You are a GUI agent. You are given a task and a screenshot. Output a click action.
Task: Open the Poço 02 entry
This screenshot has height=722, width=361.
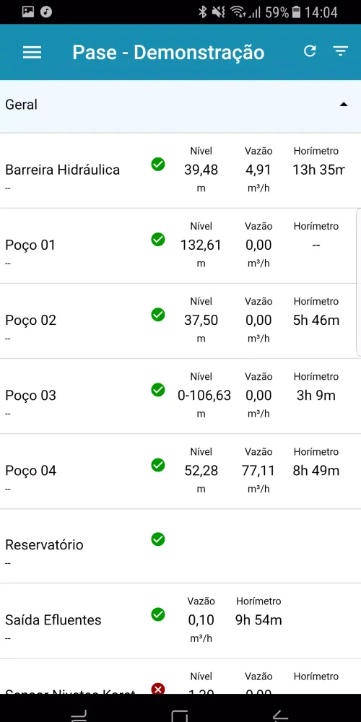pyautogui.click(x=180, y=321)
